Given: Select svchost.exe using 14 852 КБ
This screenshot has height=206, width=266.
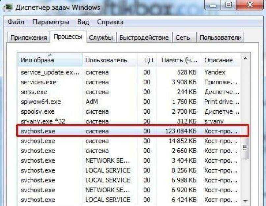Looking at the screenshot, I should pyautogui.click(x=129, y=141).
